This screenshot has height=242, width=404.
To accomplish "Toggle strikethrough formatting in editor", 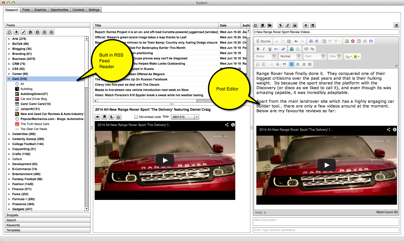I will [276, 49].
